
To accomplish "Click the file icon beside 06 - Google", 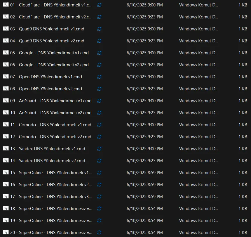I will [6, 64].
